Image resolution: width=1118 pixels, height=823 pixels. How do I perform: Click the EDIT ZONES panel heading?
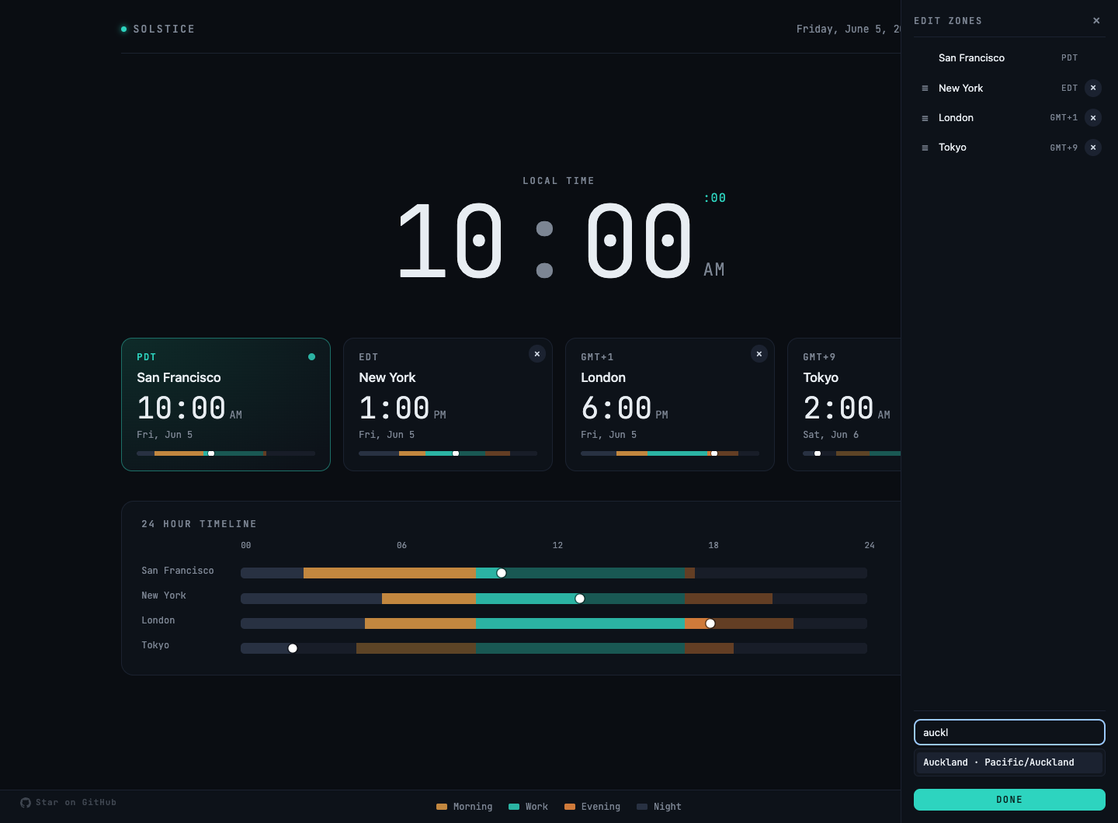(x=948, y=21)
